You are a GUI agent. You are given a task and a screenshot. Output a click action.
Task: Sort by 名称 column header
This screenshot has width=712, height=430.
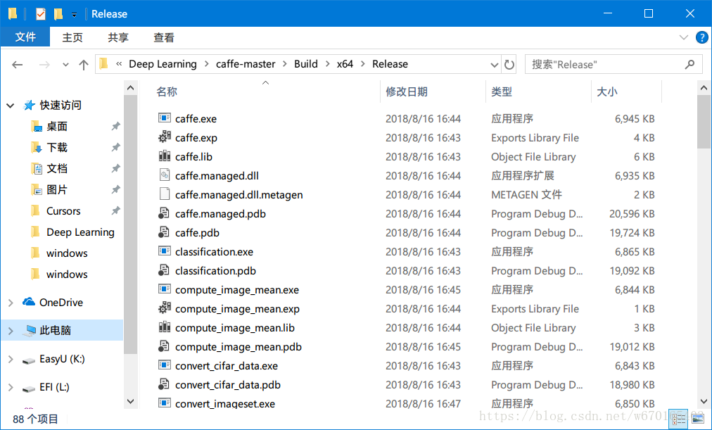[266, 91]
